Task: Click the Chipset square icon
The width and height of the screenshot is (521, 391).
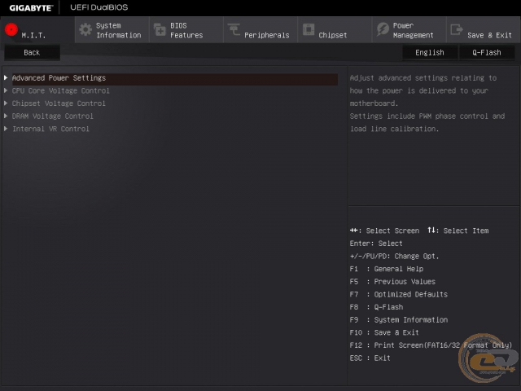Action: pyautogui.click(x=309, y=29)
